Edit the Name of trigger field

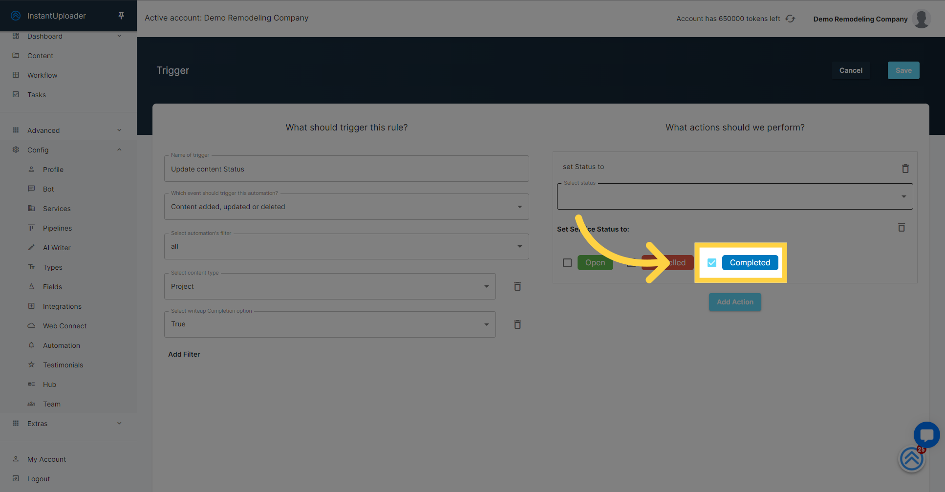point(346,169)
